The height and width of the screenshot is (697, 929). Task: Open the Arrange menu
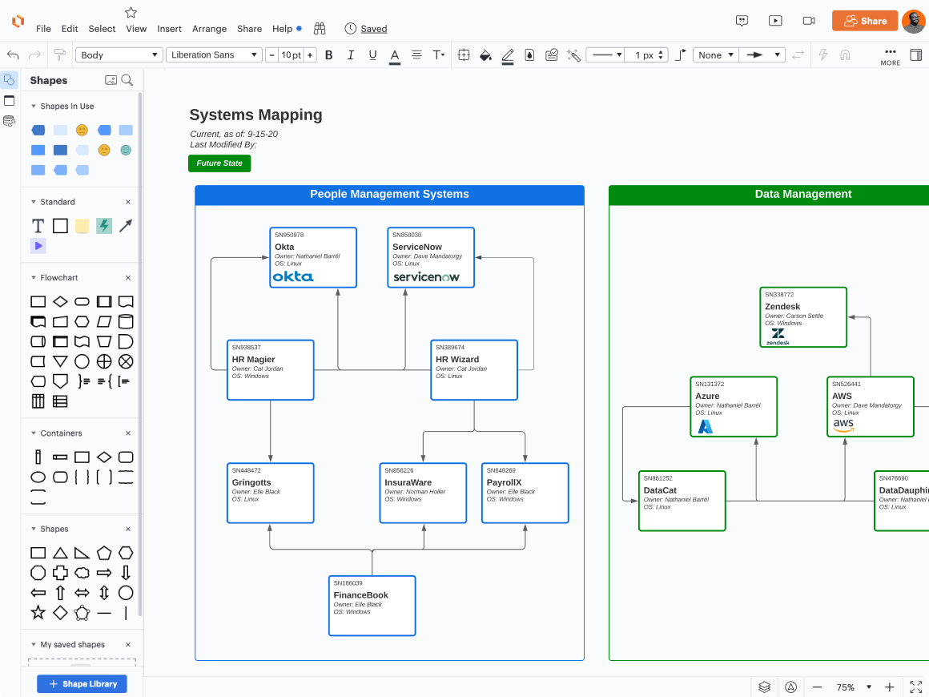[209, 28]
